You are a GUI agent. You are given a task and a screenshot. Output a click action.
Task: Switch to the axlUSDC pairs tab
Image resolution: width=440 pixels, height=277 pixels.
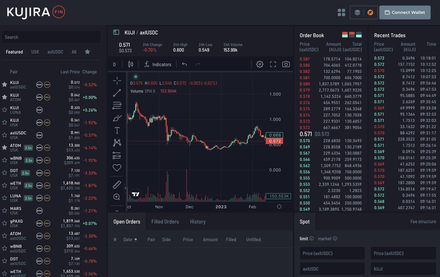[55, 52]
